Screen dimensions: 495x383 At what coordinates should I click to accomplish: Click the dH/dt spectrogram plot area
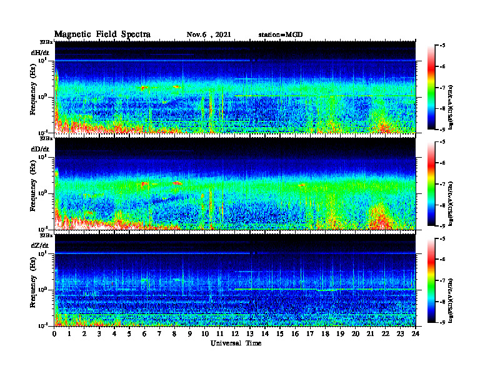click(235, 87)
